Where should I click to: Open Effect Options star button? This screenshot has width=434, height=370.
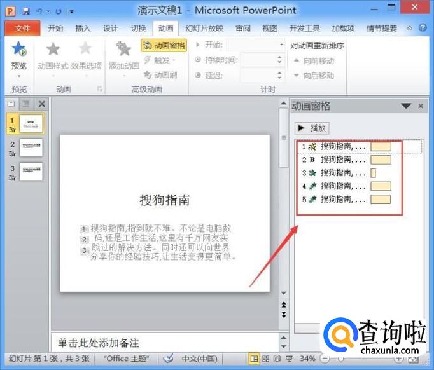tap(86, 57)
